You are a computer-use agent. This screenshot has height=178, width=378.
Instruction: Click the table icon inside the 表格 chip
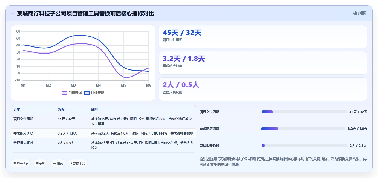pos(37,164)
